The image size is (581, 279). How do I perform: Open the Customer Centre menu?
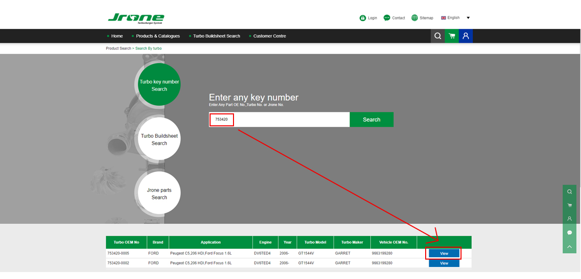269,36
